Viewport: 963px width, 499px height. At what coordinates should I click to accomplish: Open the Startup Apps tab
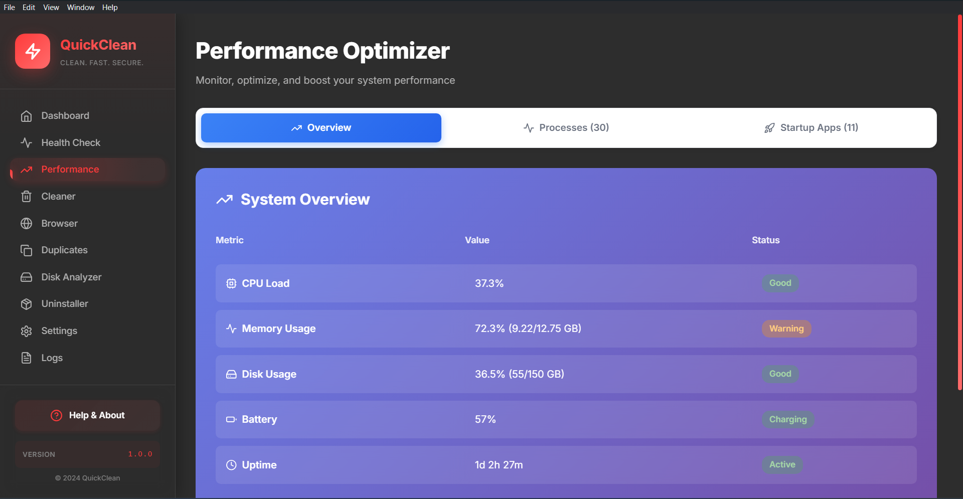(x=811, y=127)
